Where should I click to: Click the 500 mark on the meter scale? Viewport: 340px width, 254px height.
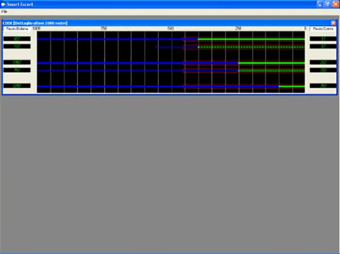click(x=171, y=28)
